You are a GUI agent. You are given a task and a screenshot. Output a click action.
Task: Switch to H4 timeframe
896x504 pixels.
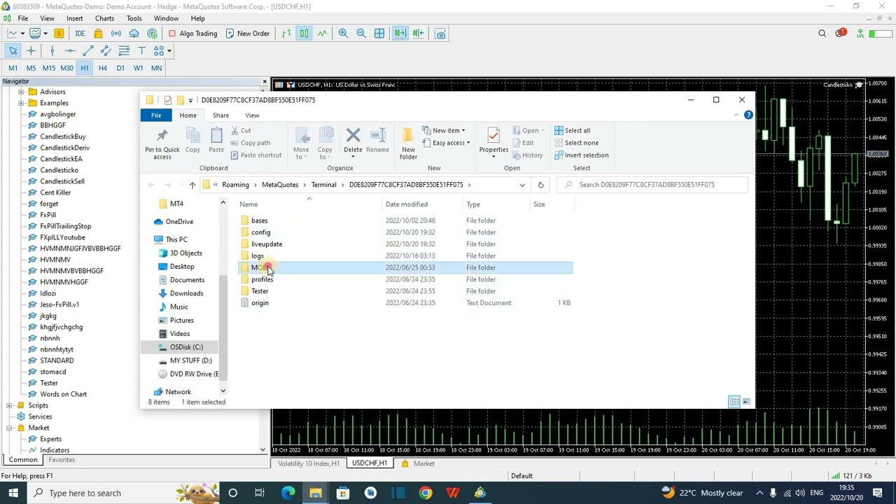tap(103, 68)
